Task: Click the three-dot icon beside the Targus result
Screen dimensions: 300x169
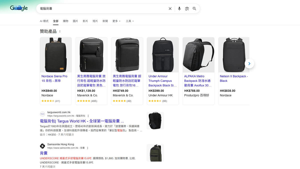Action: (x=88, y=116)
